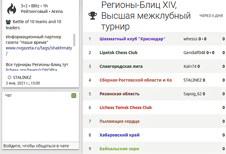Click 'Все турниры Регионы-Блиц тут' text
The image size is (226, 154).
37,65
